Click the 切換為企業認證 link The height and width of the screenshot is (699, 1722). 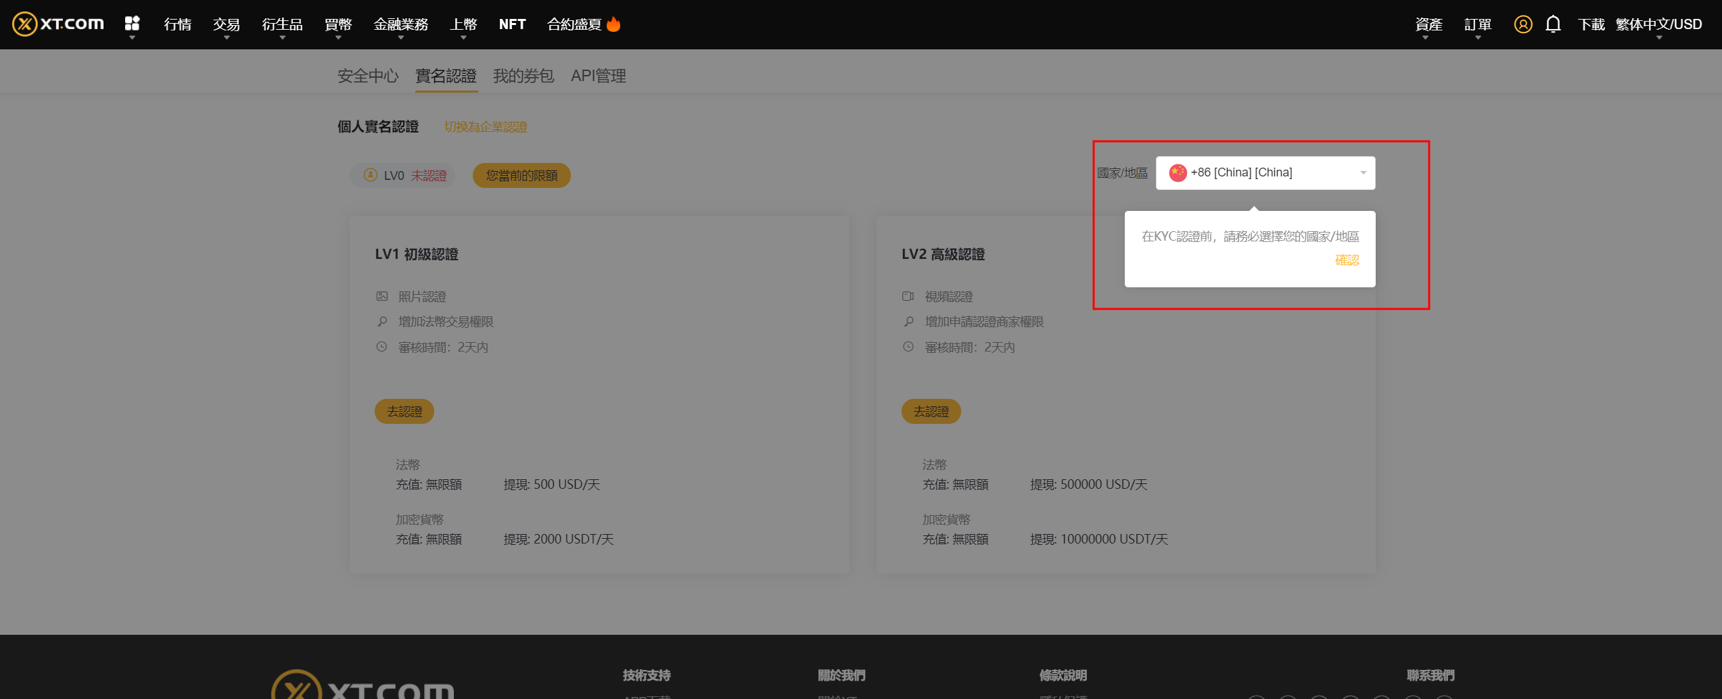486,127
